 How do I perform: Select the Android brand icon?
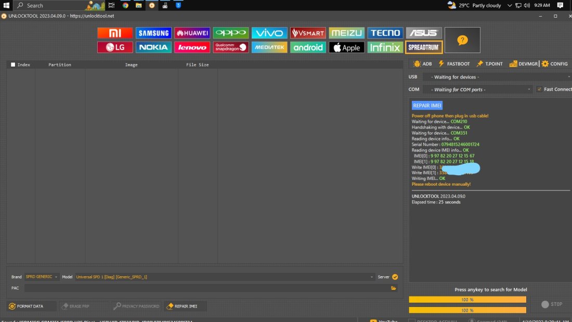[308, 47]
